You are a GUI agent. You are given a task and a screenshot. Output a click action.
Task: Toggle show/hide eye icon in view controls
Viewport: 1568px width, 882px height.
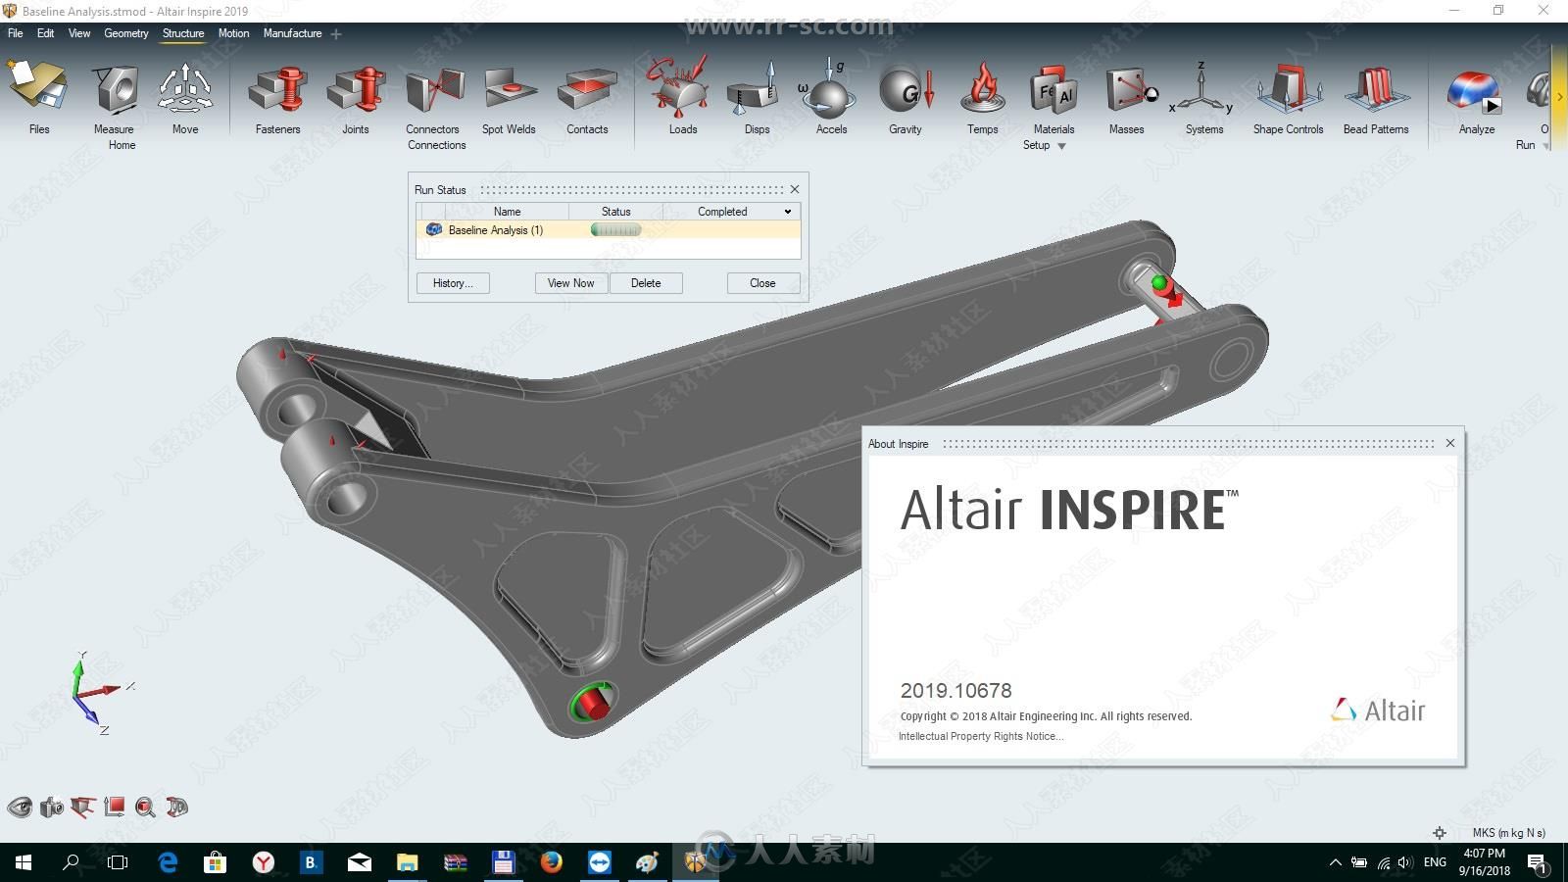click(x=20, y=808)
